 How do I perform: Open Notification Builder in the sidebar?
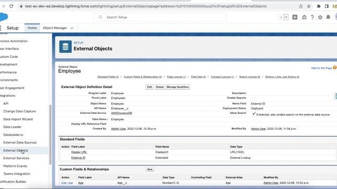(x=13, y=182)
